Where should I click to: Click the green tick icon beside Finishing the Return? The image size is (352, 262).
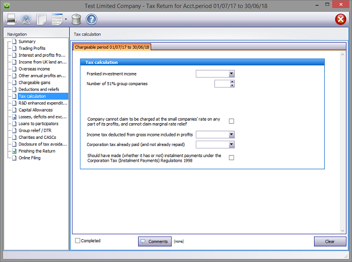(14, 151)
